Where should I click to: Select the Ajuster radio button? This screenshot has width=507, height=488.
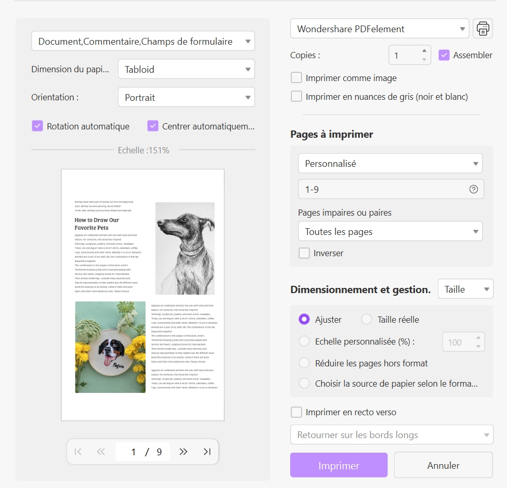(x=304, y=319)
